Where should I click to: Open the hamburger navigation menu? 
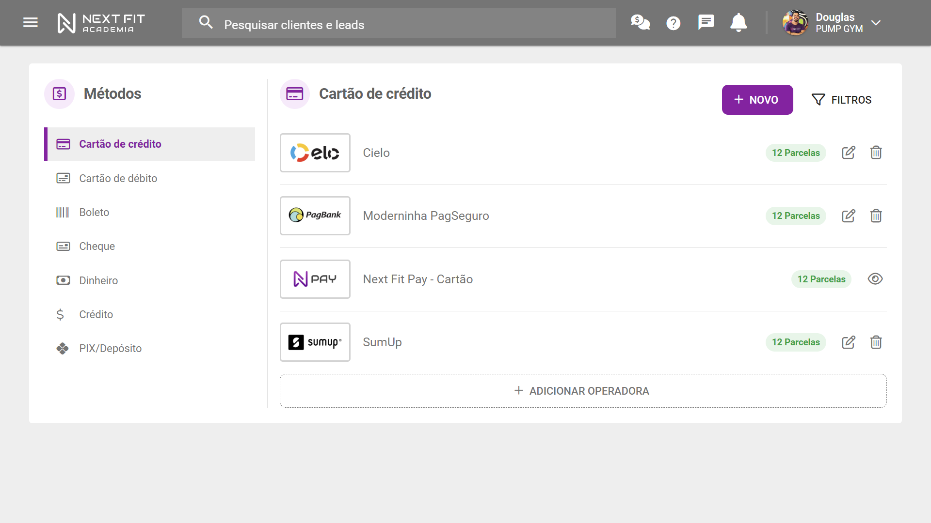[x=30, y=23]
